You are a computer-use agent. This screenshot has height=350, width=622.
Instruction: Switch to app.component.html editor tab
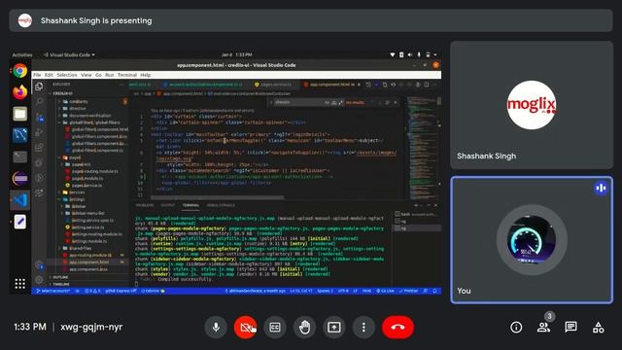(330, 85)
